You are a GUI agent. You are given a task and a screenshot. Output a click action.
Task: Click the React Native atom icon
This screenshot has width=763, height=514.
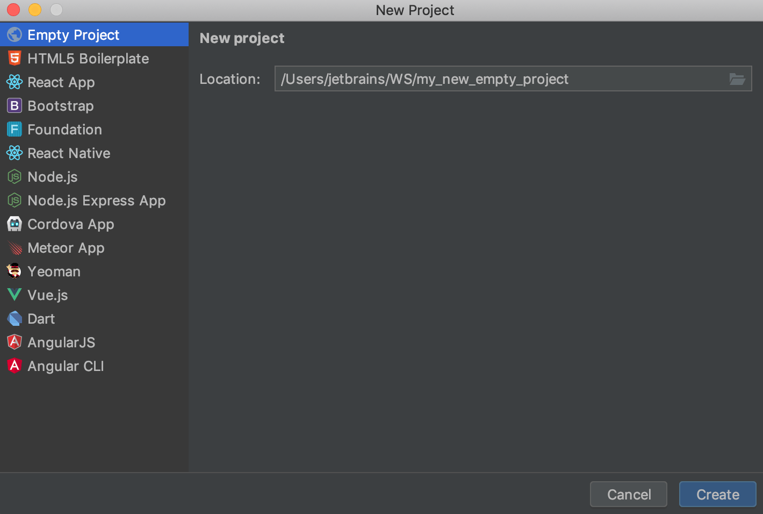coord(15,153)
